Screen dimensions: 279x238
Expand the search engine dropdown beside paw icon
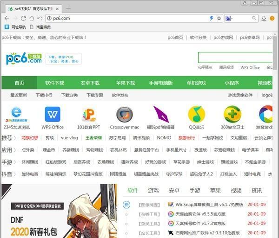(x=232, y=18)
